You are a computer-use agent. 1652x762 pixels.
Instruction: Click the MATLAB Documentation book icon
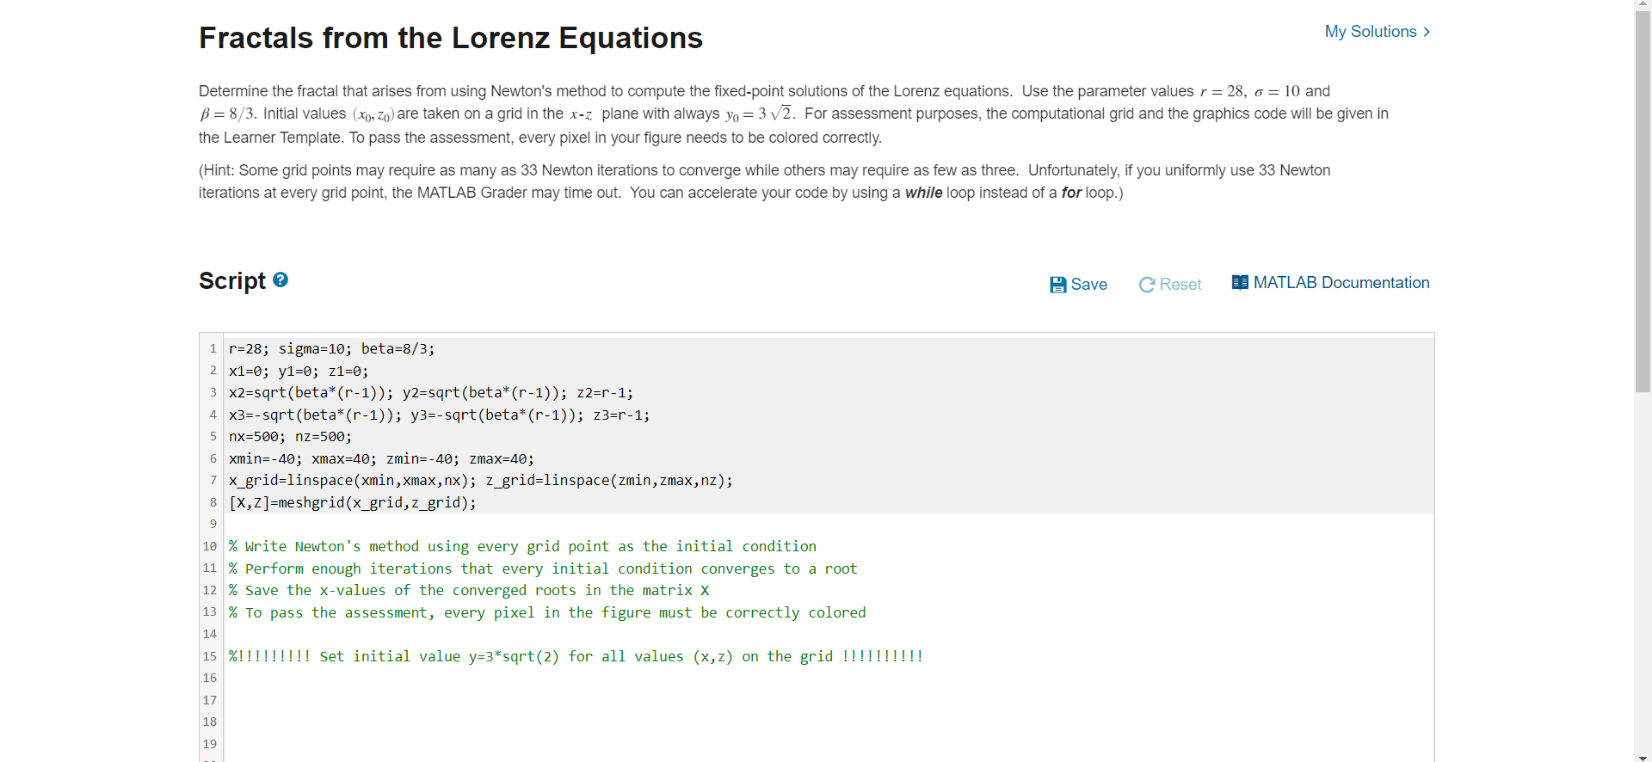tap(1240, 282)
